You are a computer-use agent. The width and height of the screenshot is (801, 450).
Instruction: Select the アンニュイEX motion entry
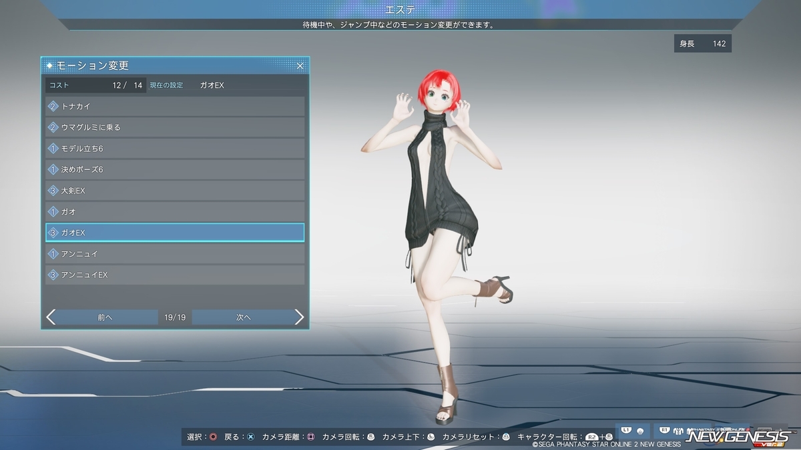(x=175, y=275)
